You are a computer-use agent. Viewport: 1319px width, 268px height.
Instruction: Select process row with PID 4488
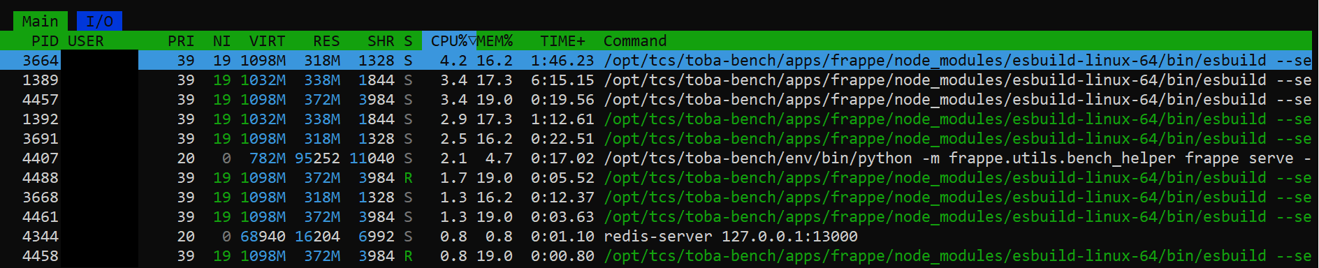[659, 177]
